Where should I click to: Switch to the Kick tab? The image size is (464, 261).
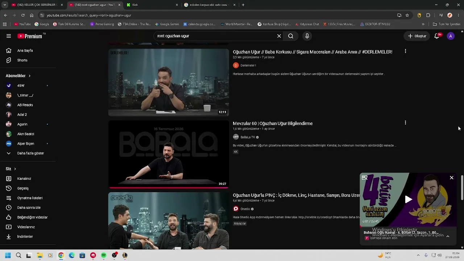pyautogui.click(x=152, y=5)
